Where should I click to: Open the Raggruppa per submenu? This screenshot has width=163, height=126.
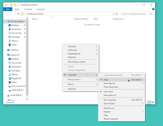pos(81,54)
